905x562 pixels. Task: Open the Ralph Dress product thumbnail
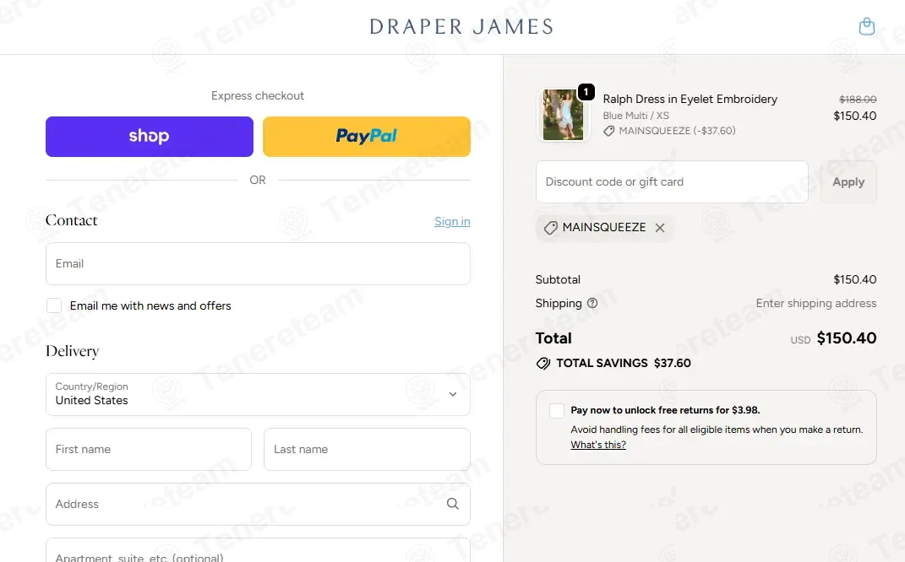(x=563, y=115)
